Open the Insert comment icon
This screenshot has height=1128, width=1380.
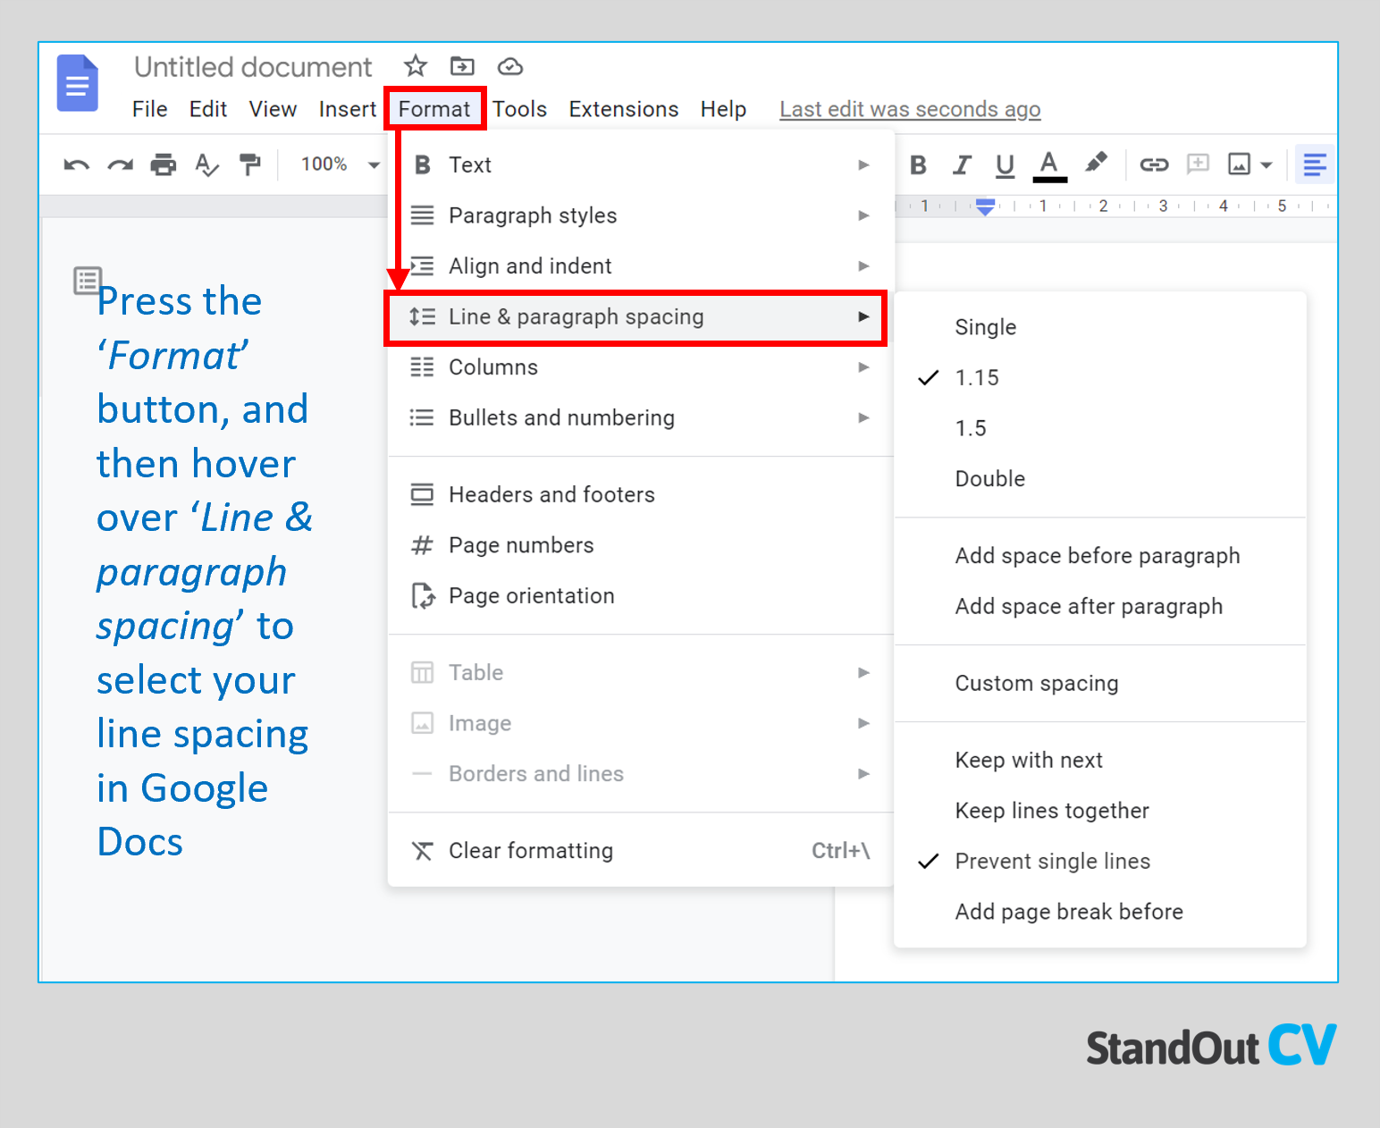(1198, 164)
